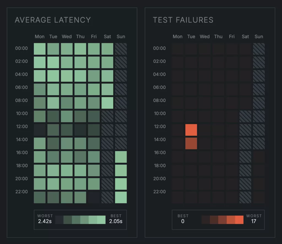Click the Test Failures panel title
Screen dimensions: 282x244
coord(183,20)
